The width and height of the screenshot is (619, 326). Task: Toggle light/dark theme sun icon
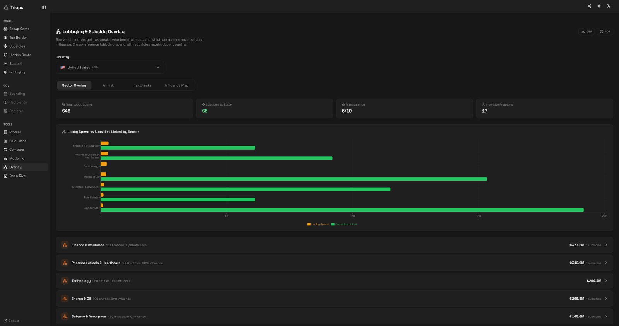coord(599,6)
